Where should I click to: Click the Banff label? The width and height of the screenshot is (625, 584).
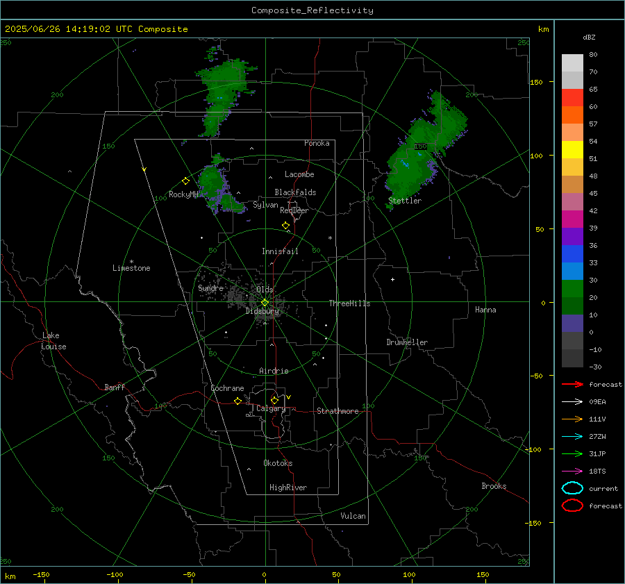point(115,387)
